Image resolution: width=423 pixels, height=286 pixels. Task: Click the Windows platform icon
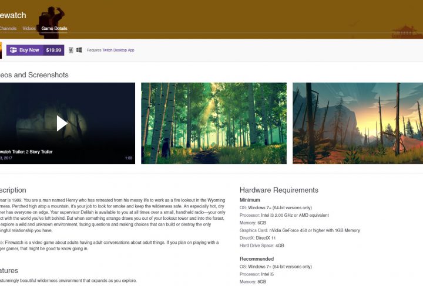click(79, 50)
